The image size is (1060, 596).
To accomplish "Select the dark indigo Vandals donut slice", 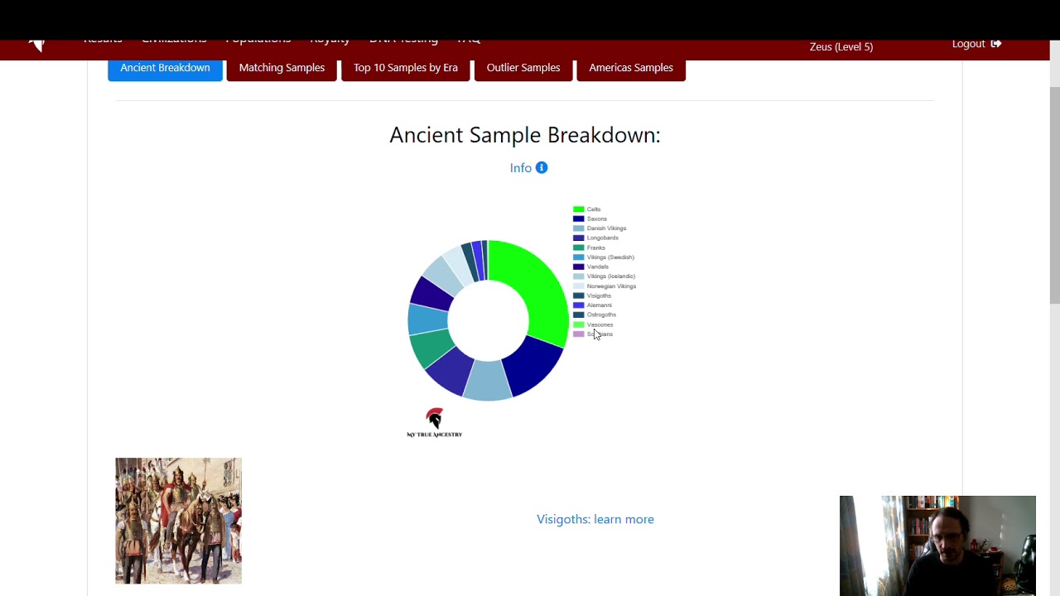I will tap(431, 292).
